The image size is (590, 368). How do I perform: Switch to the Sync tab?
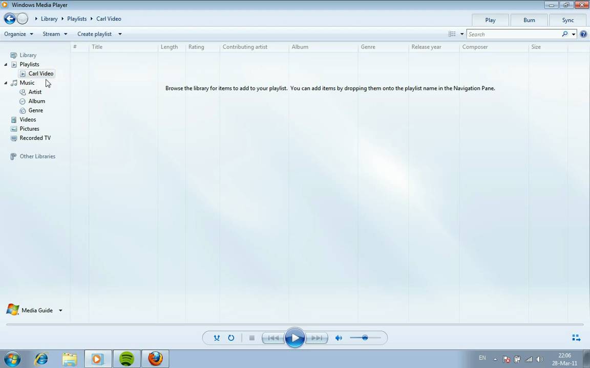click(568, 20)
